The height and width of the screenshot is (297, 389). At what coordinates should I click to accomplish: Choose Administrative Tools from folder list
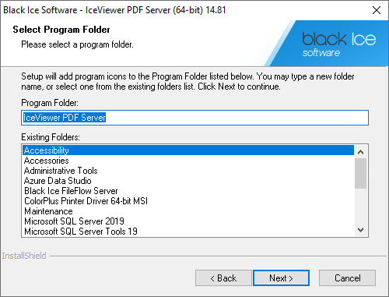[x=188, y=171]
